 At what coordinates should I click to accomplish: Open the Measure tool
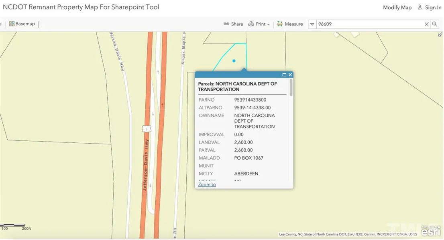click(x=290, y=24)
